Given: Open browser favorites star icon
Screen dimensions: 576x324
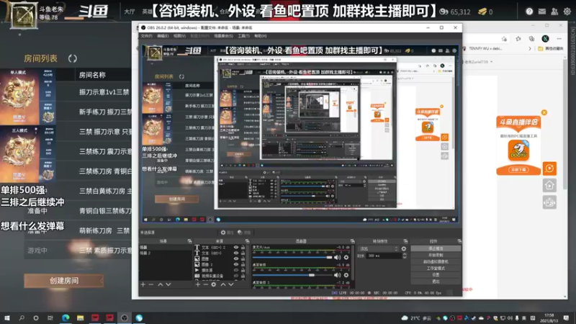Looking at the screenshot, I should (x=518, y=39).
